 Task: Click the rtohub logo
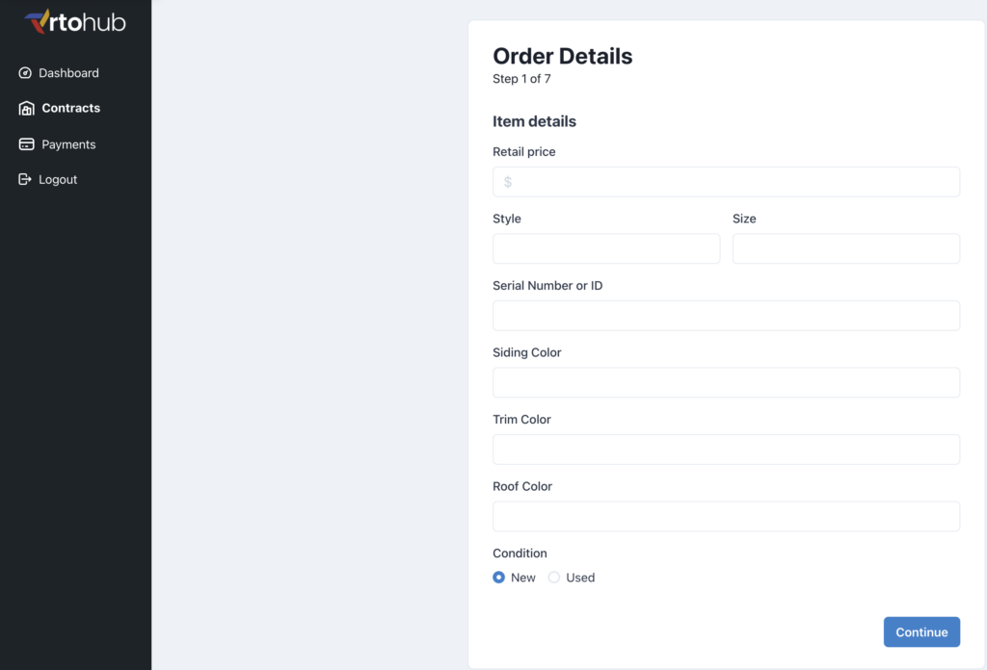coord(75,21)
